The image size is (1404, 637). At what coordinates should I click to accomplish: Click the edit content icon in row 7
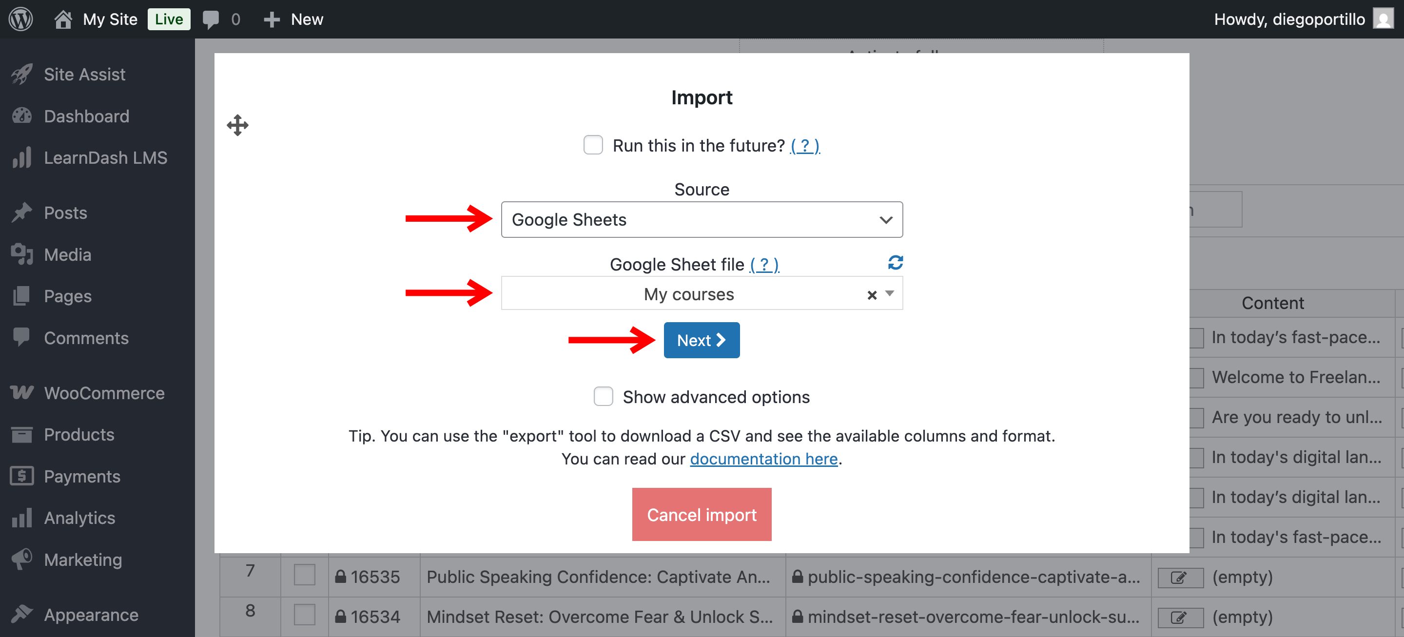1180,577
